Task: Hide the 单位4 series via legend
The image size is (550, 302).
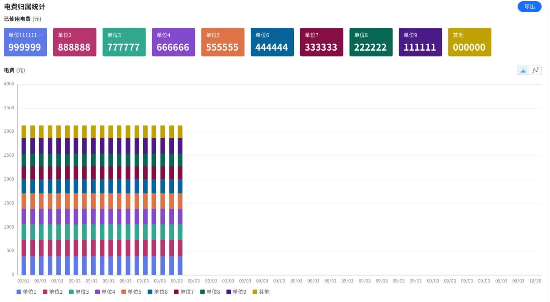Action: point(105,292)
